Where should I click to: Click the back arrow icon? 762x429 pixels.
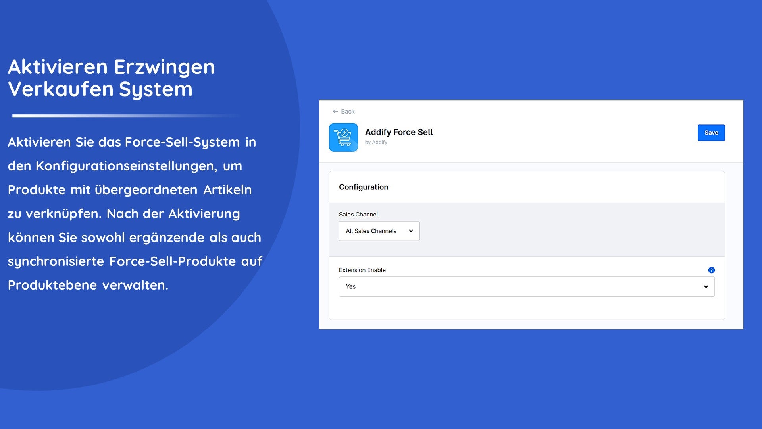click(x=335, y=112)
